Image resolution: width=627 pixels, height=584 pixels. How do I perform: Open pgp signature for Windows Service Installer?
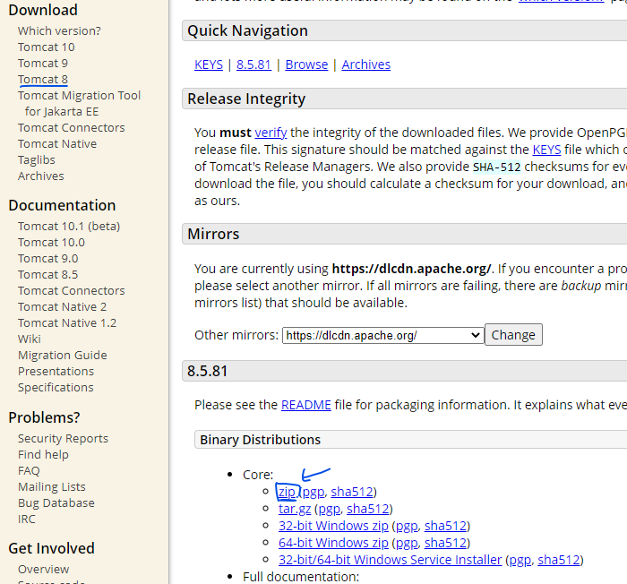pyautogui.click(x=520, y=560)
